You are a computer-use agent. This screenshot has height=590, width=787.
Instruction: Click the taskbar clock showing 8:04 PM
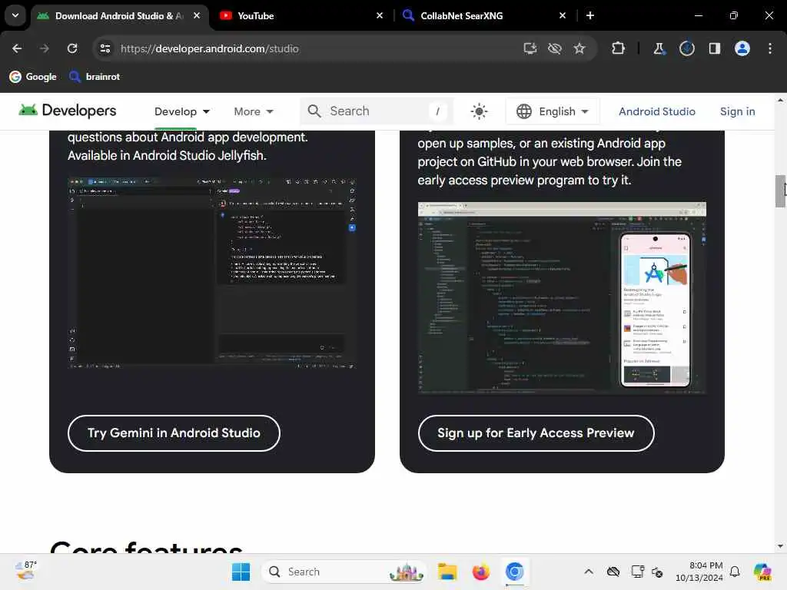[699, 572]
